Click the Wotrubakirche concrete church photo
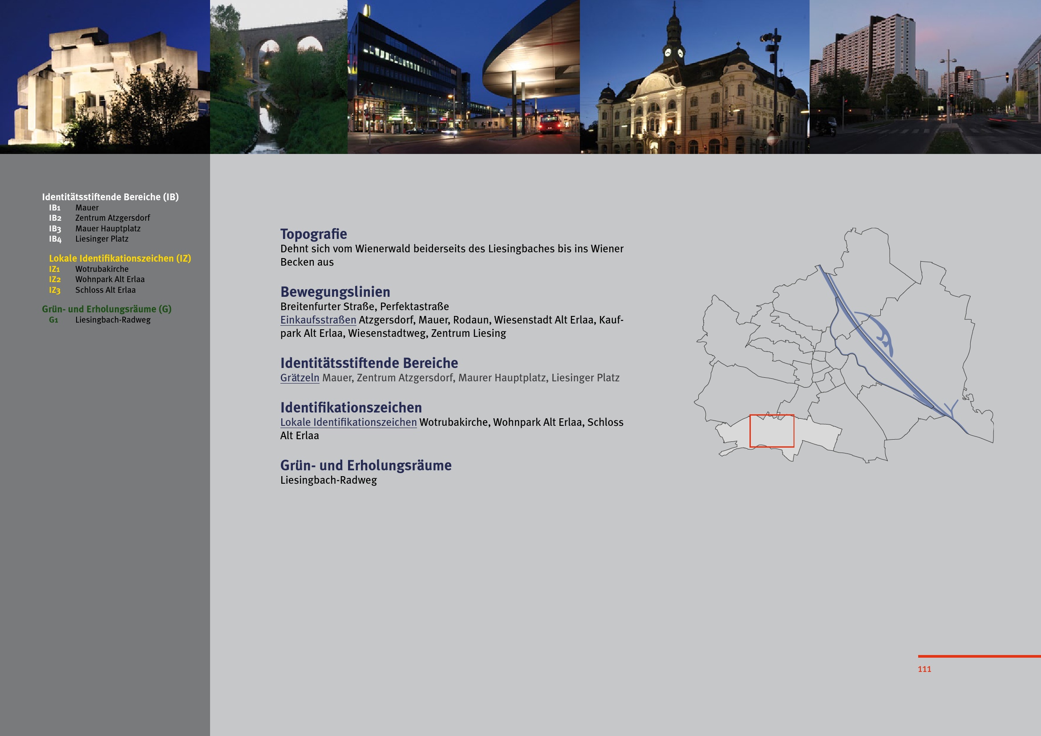1041x736 pixels. 104,77
